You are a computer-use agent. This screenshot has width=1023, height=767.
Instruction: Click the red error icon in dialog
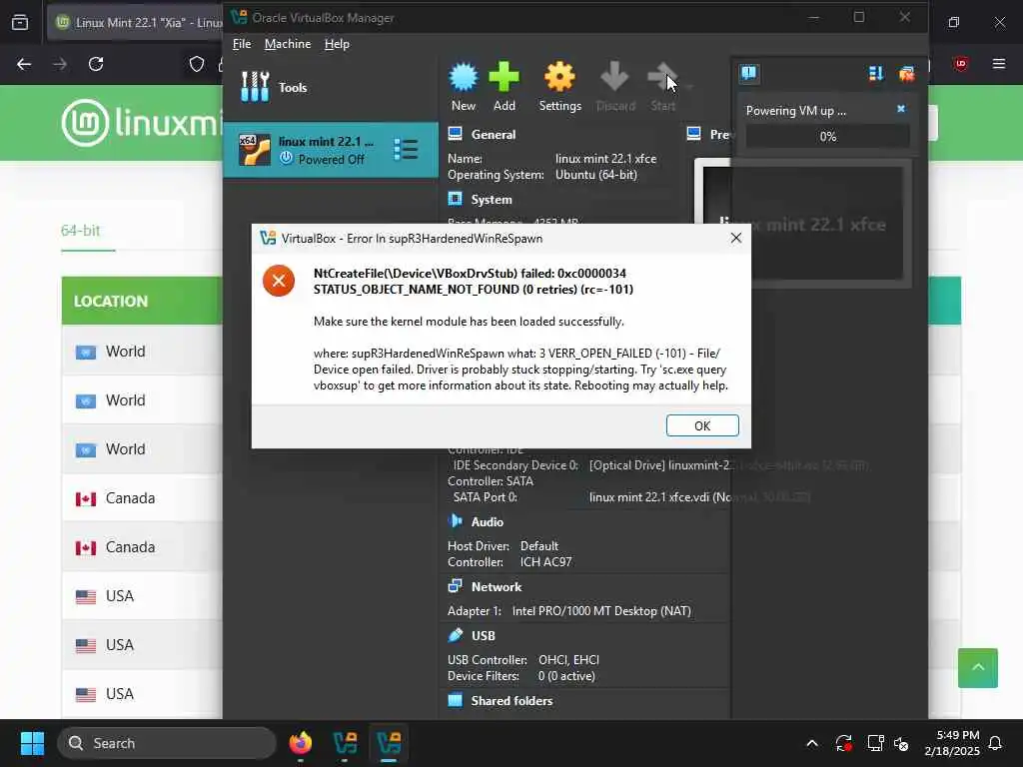coord(279,281)
